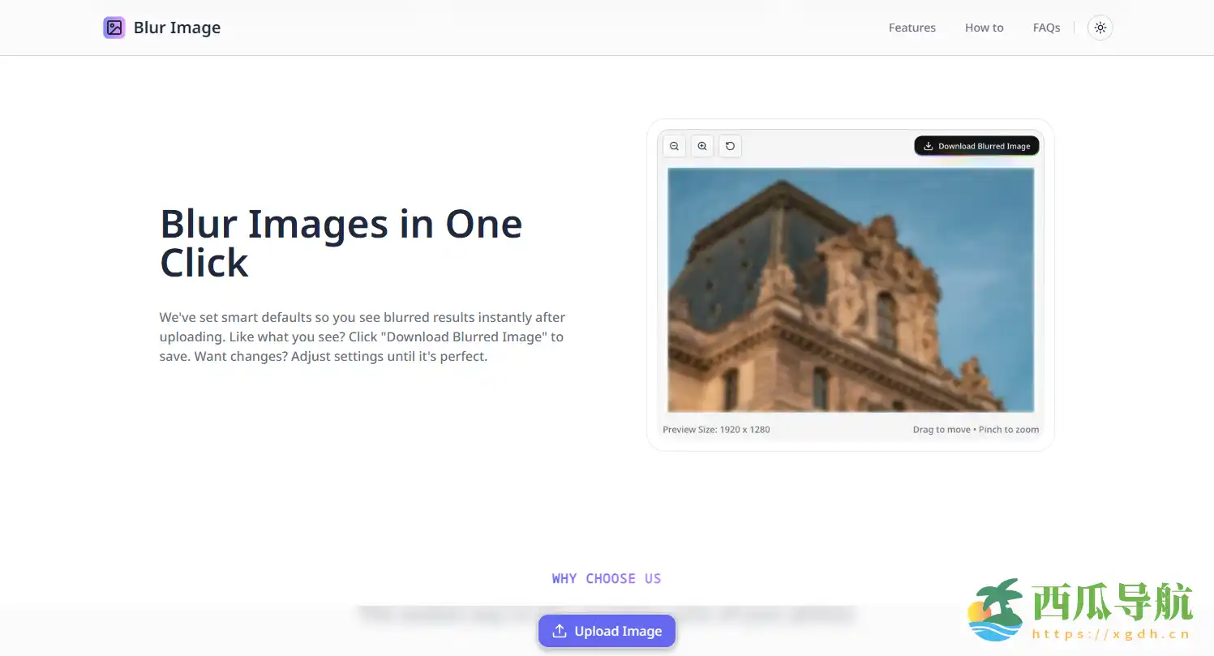
Task: Click the upload arrow icon at the bottom
Action: (x=559, y=631)
